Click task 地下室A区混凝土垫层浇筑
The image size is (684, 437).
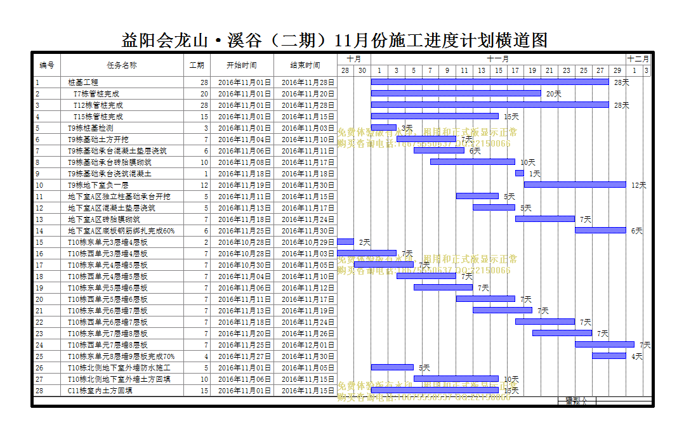click(111, 208)
